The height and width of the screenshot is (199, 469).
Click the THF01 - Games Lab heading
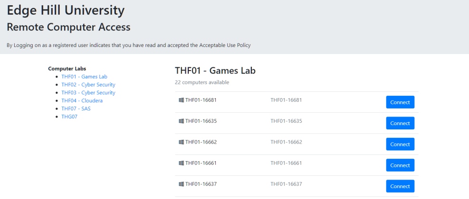tap(215, 71)
